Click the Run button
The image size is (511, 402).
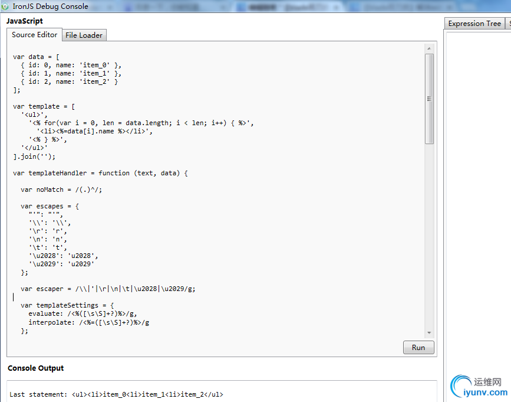click(418, 348)
